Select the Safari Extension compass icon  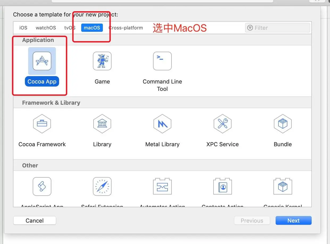pyautogui.click(x=102, y=186)
